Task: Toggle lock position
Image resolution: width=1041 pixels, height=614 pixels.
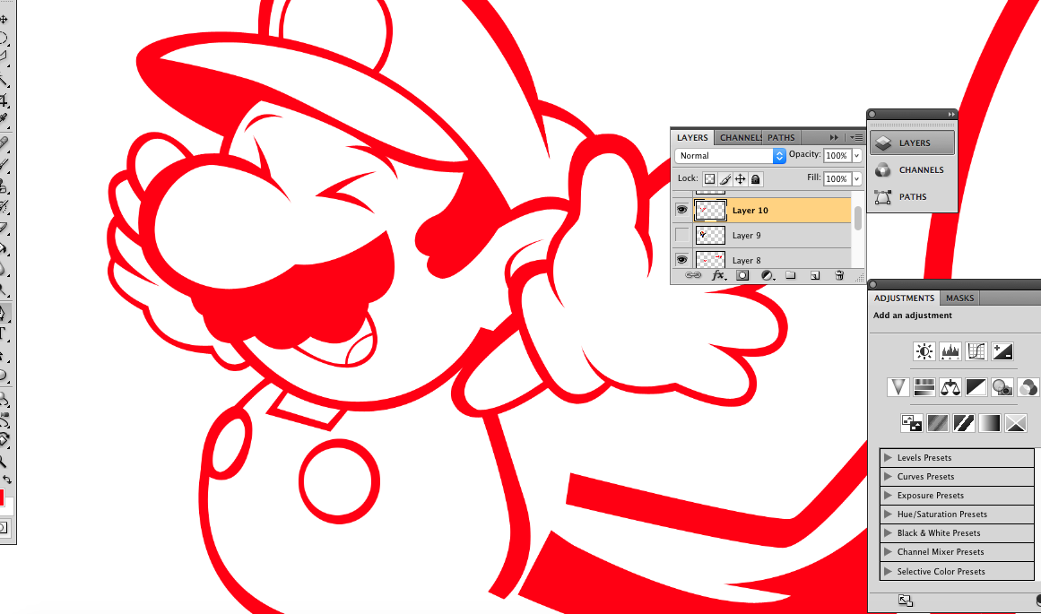Action: click(741, 178)
